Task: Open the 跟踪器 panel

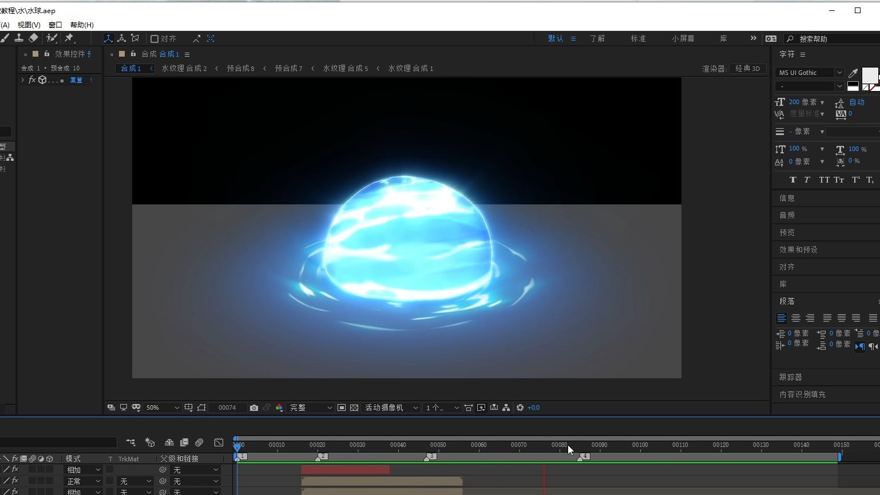Action: click(x=790, y=377)
